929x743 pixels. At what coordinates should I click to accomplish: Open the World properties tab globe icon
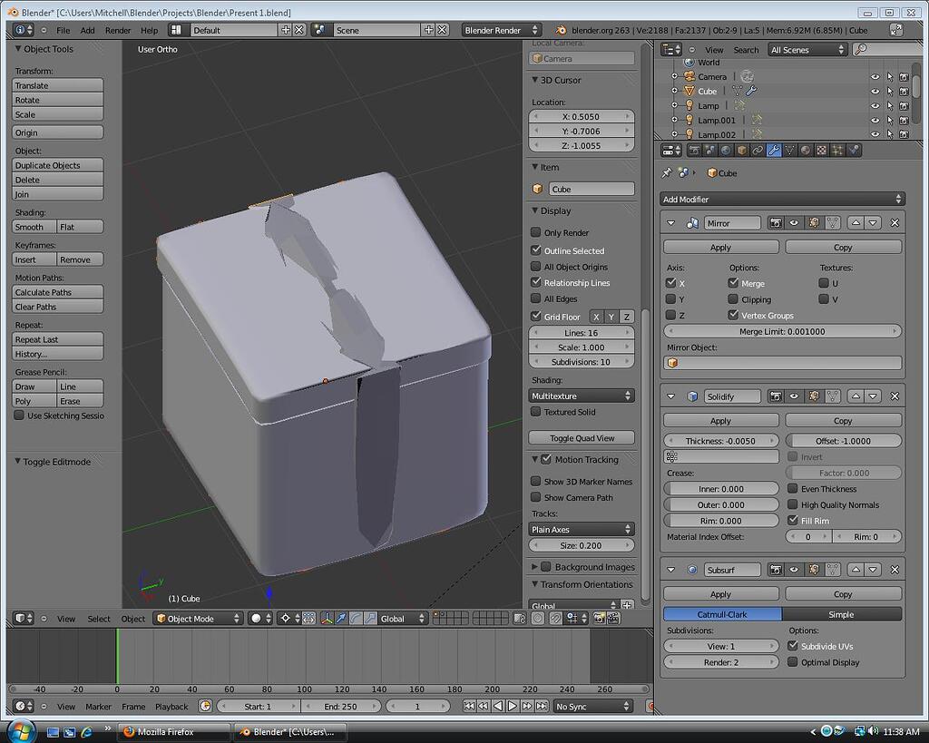pyautogui.click(x=726, y=151)
